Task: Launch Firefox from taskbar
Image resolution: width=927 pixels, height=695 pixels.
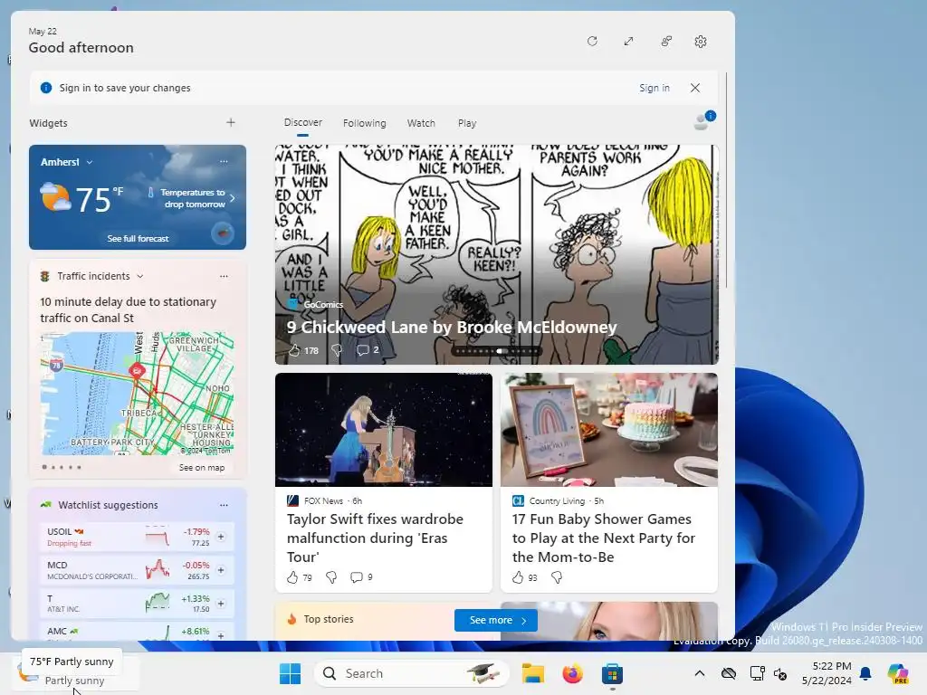Action: [x=572, y=673]
